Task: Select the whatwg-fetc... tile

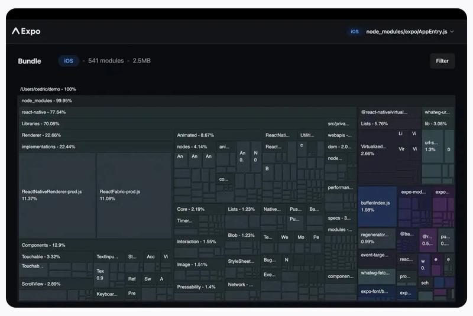Action: pyautogui.click(x=377, y=276)
